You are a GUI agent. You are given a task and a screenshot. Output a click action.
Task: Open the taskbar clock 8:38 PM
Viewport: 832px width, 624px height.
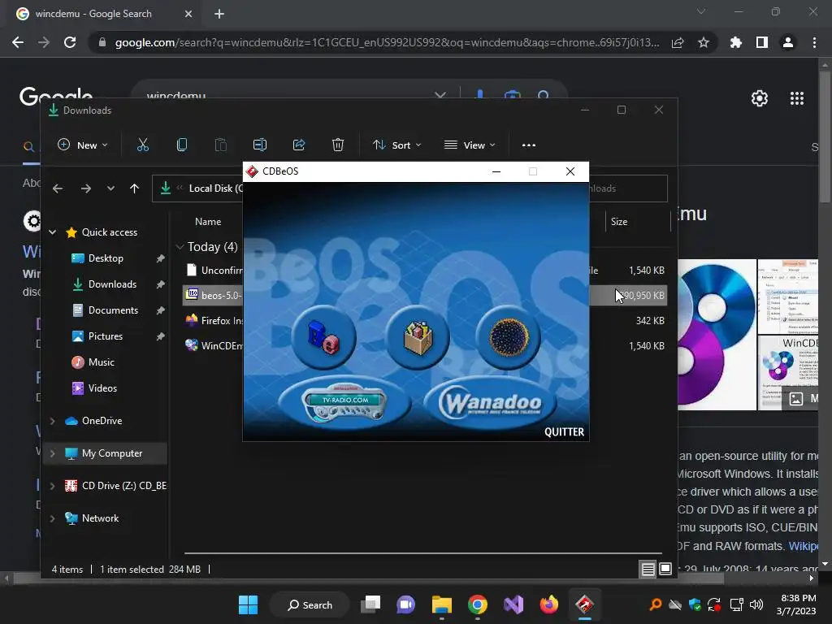click(x=798, y=599)
